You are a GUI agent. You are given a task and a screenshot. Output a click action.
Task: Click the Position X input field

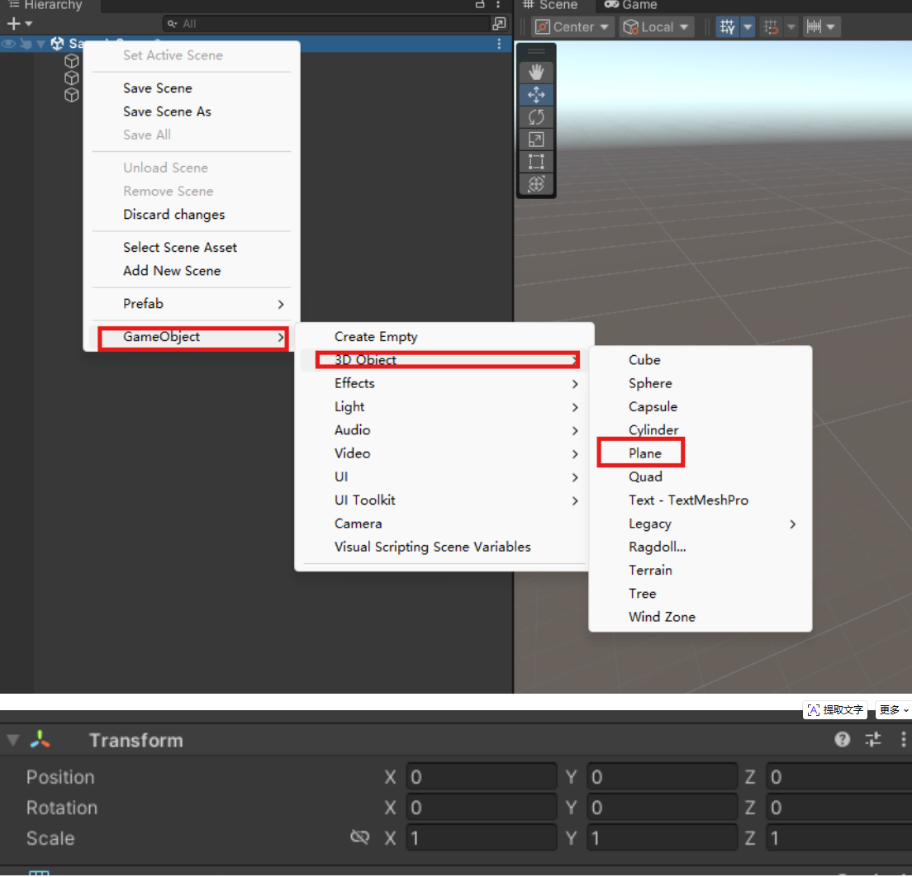481,777
